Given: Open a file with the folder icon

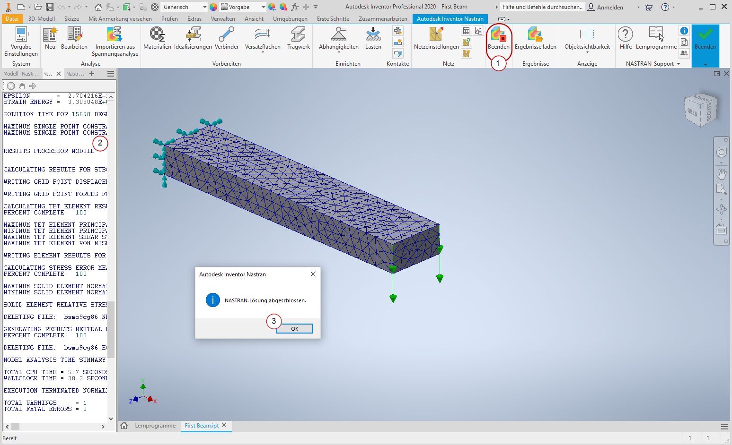Looking at the screenshot, I should [x=38, y=7].
